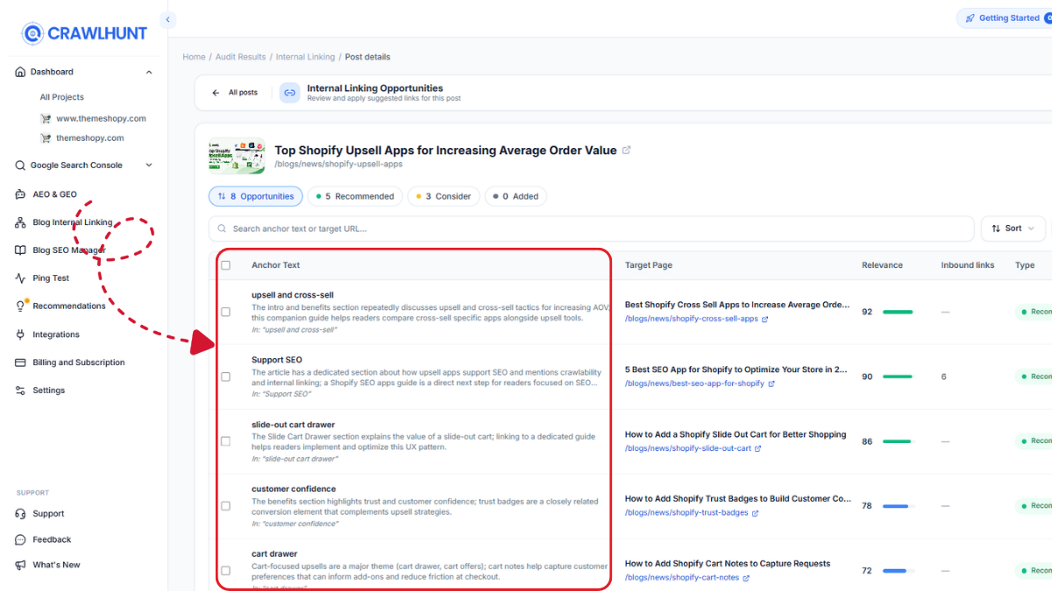
Task: Check the box for customer confidence row
Action: [x=226, y=506]
